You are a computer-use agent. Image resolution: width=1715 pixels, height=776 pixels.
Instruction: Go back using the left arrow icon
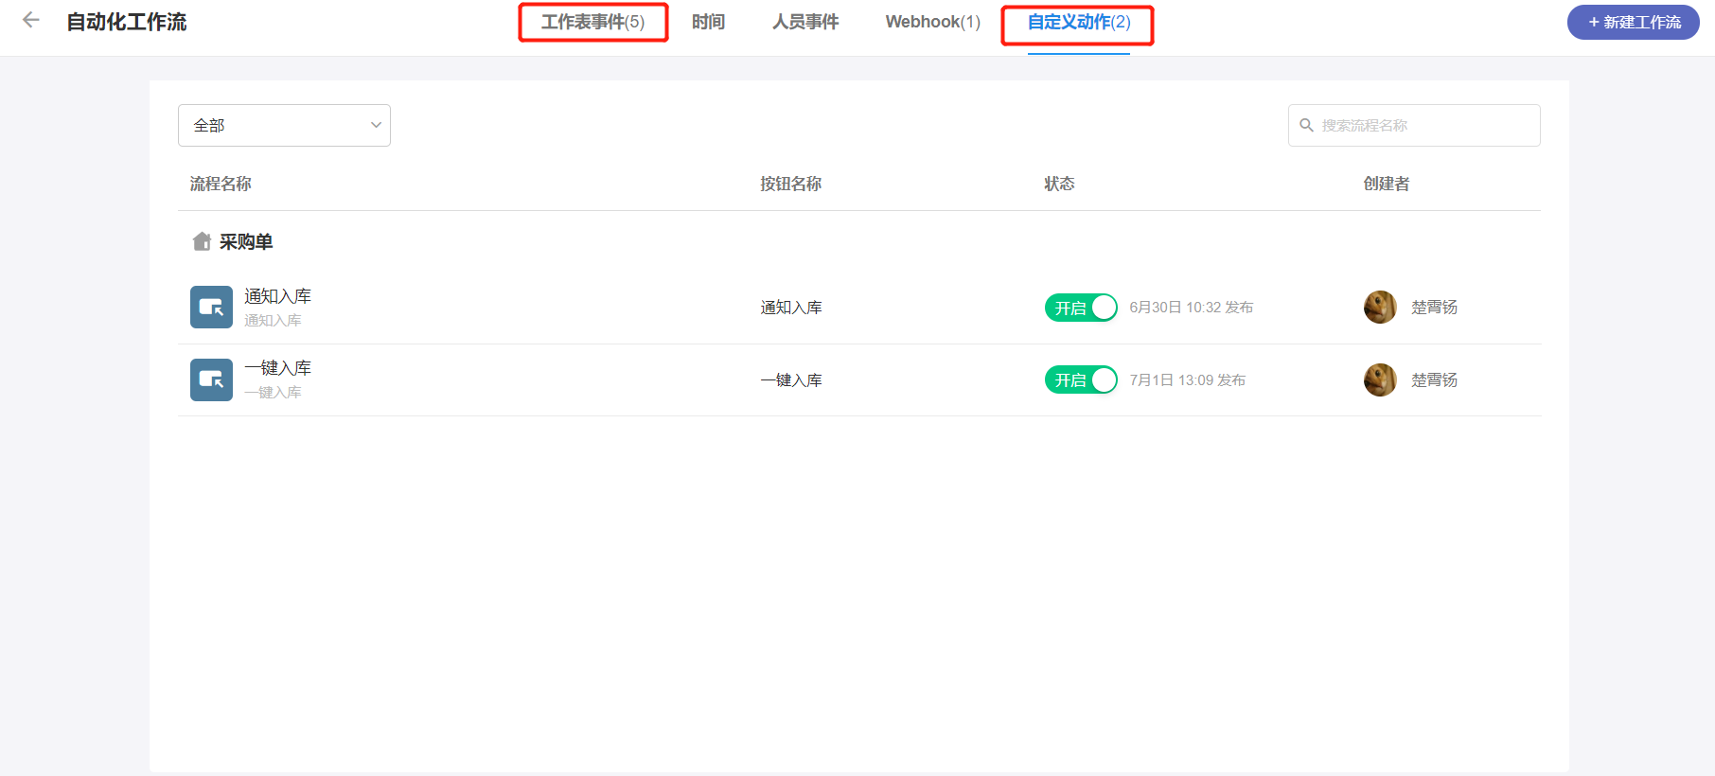click(31, 20)
